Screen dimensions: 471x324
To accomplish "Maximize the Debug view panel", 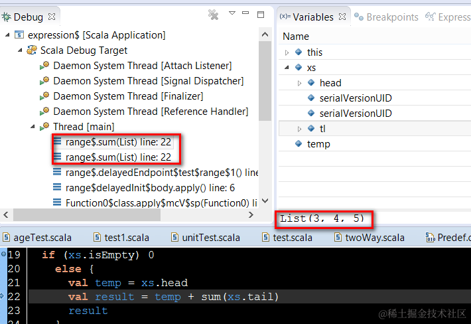I will [261, 14].
